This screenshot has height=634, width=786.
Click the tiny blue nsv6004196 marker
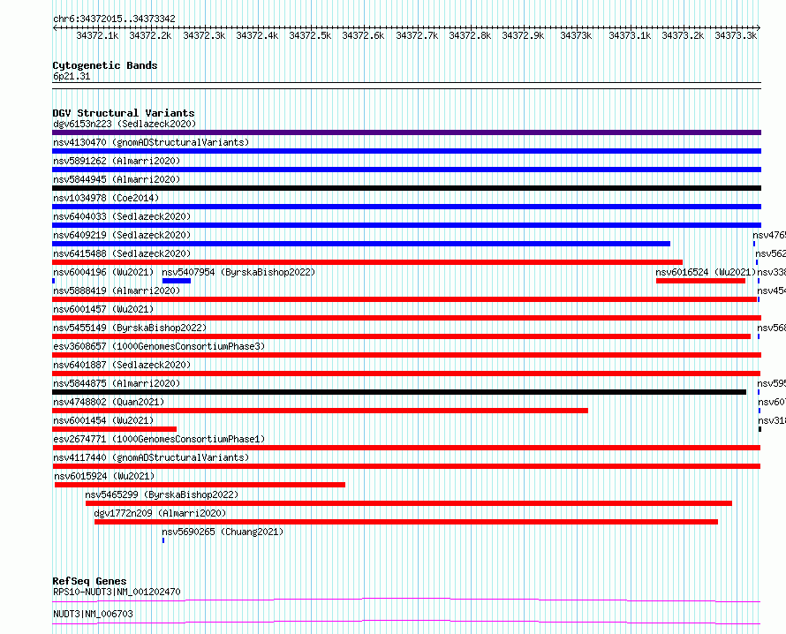pyautogui.click(x=54, y=281)
